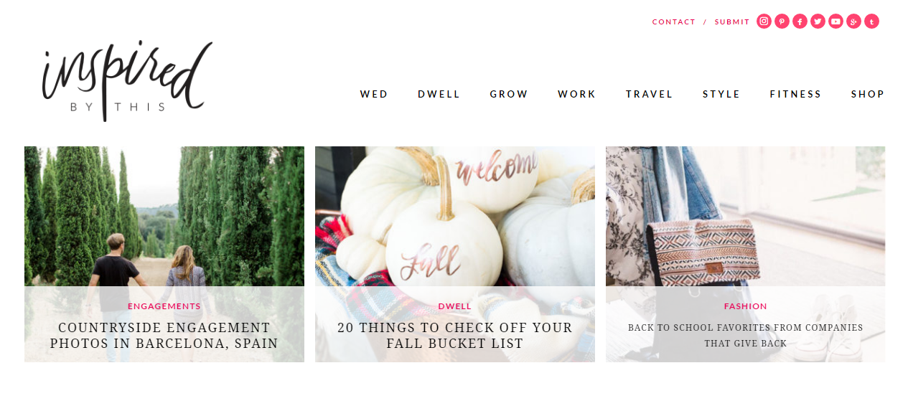Visit the Pinterest profile icon
Viewport: 908px width, 401px height.
[782, 22]
